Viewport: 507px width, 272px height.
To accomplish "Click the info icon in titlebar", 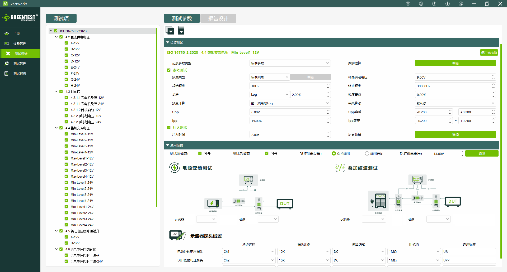I will click(447, 4).
